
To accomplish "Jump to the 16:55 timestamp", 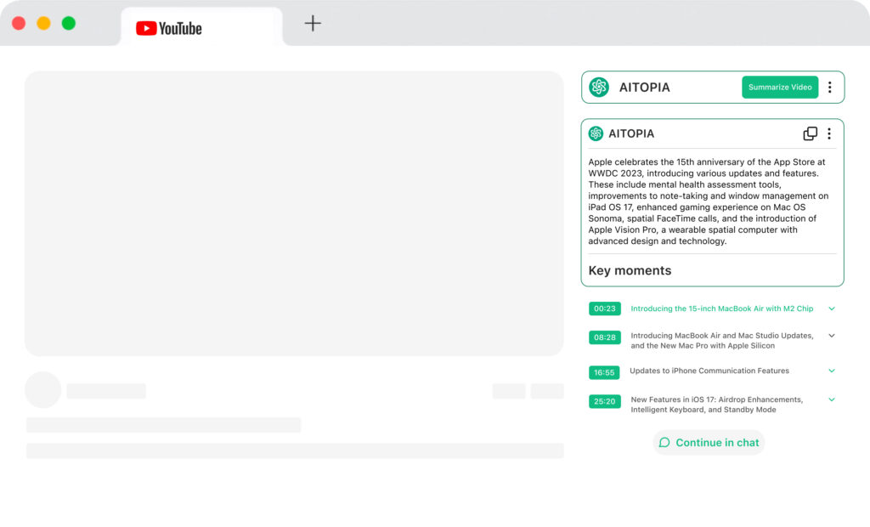I will (604, 372).
